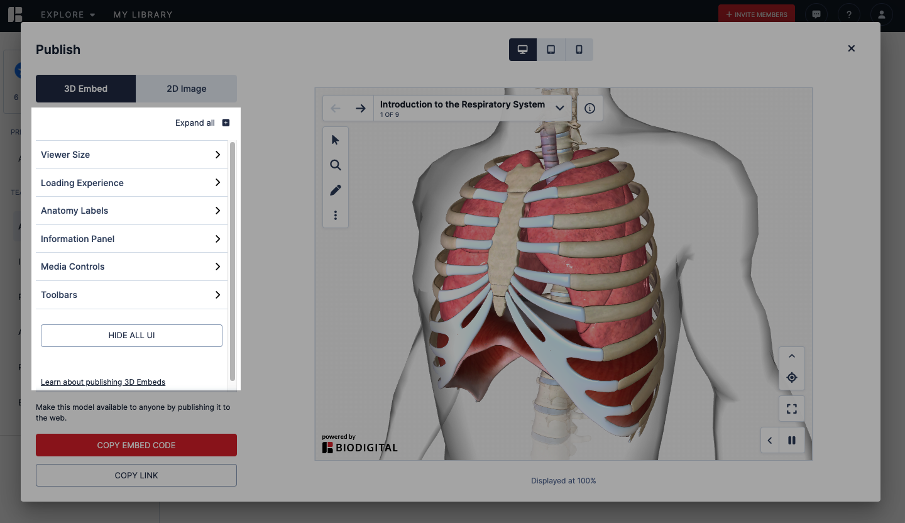Switch preview to tablet view
Image resolution: width=905 pixels, height=523 pixels.
tap(551, 50)
